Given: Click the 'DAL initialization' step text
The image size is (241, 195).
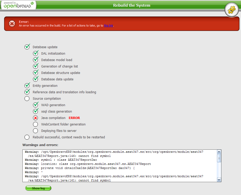Looking at the screenshot, I should (x=53, y=54).
